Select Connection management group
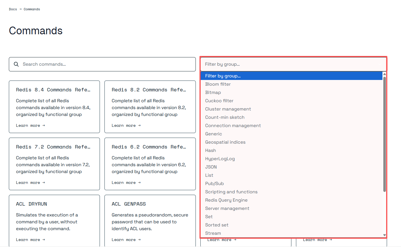Image resolution: width=401 pixels, height=247 pixels. [291, 126]
